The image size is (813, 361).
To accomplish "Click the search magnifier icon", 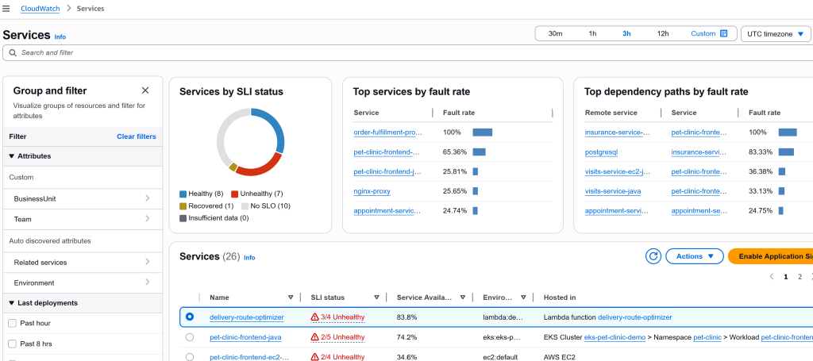I will point(12,52).
